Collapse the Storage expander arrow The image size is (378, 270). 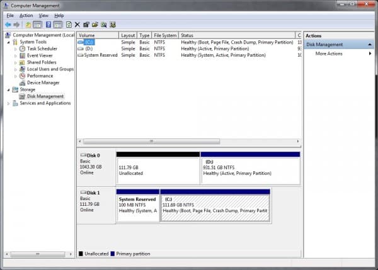coord(9,90)
